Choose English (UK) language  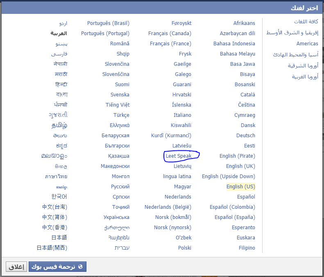[x=240, y=166]
